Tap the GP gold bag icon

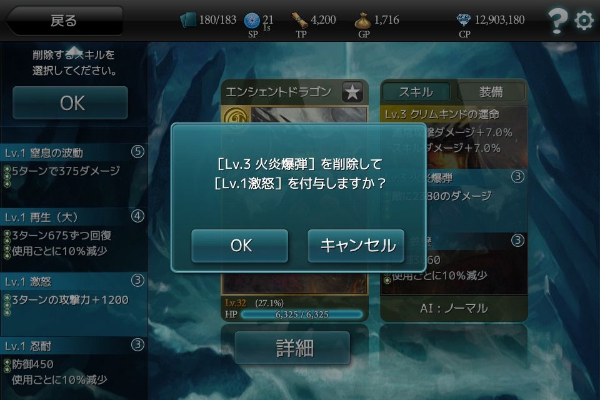click(362, 21)
